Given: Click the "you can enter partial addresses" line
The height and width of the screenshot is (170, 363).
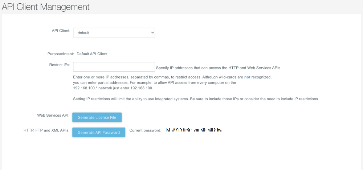Looking at the screenshot, I should click(154, 83).
